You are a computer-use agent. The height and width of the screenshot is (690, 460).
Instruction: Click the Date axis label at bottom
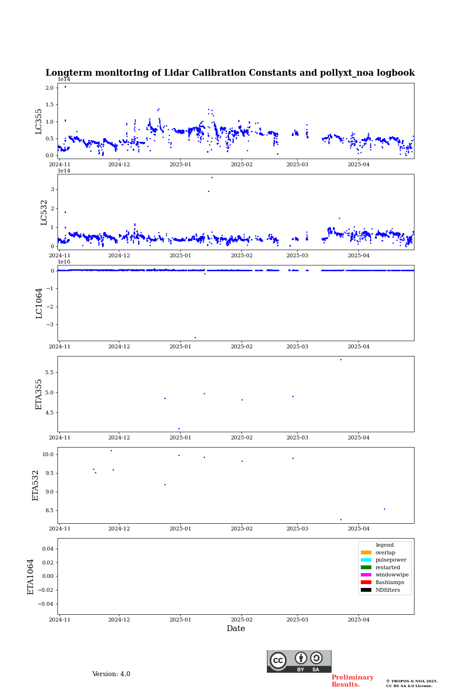point(236,629)
